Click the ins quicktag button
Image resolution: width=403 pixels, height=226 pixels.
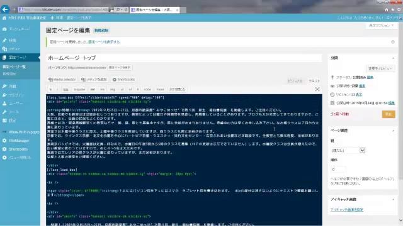(102, 89)
